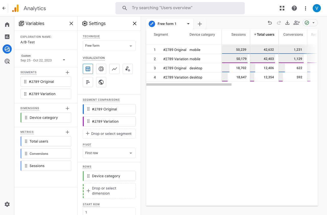Switch to the Free form 1 tab
Screen dimensions: 327x215
(x=167, y=24)
